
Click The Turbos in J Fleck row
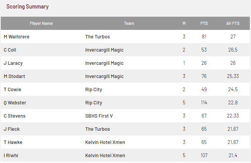pyautogui.click(x=98, y=129)
